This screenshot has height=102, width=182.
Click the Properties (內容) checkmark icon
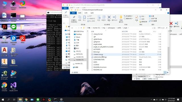pos(136,17)
